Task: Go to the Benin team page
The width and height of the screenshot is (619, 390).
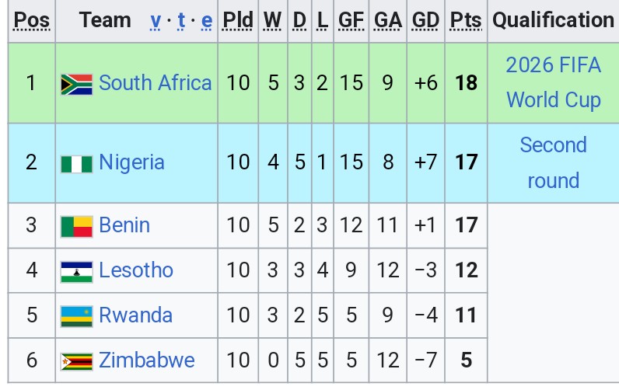Action: [x=124, y=225]
